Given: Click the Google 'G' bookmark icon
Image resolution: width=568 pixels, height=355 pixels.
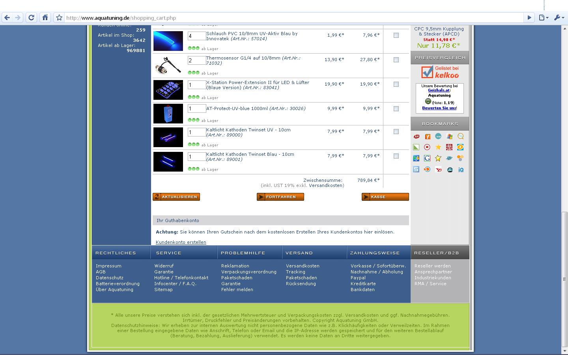Looking at the screenshot, I should click(427, 158).
